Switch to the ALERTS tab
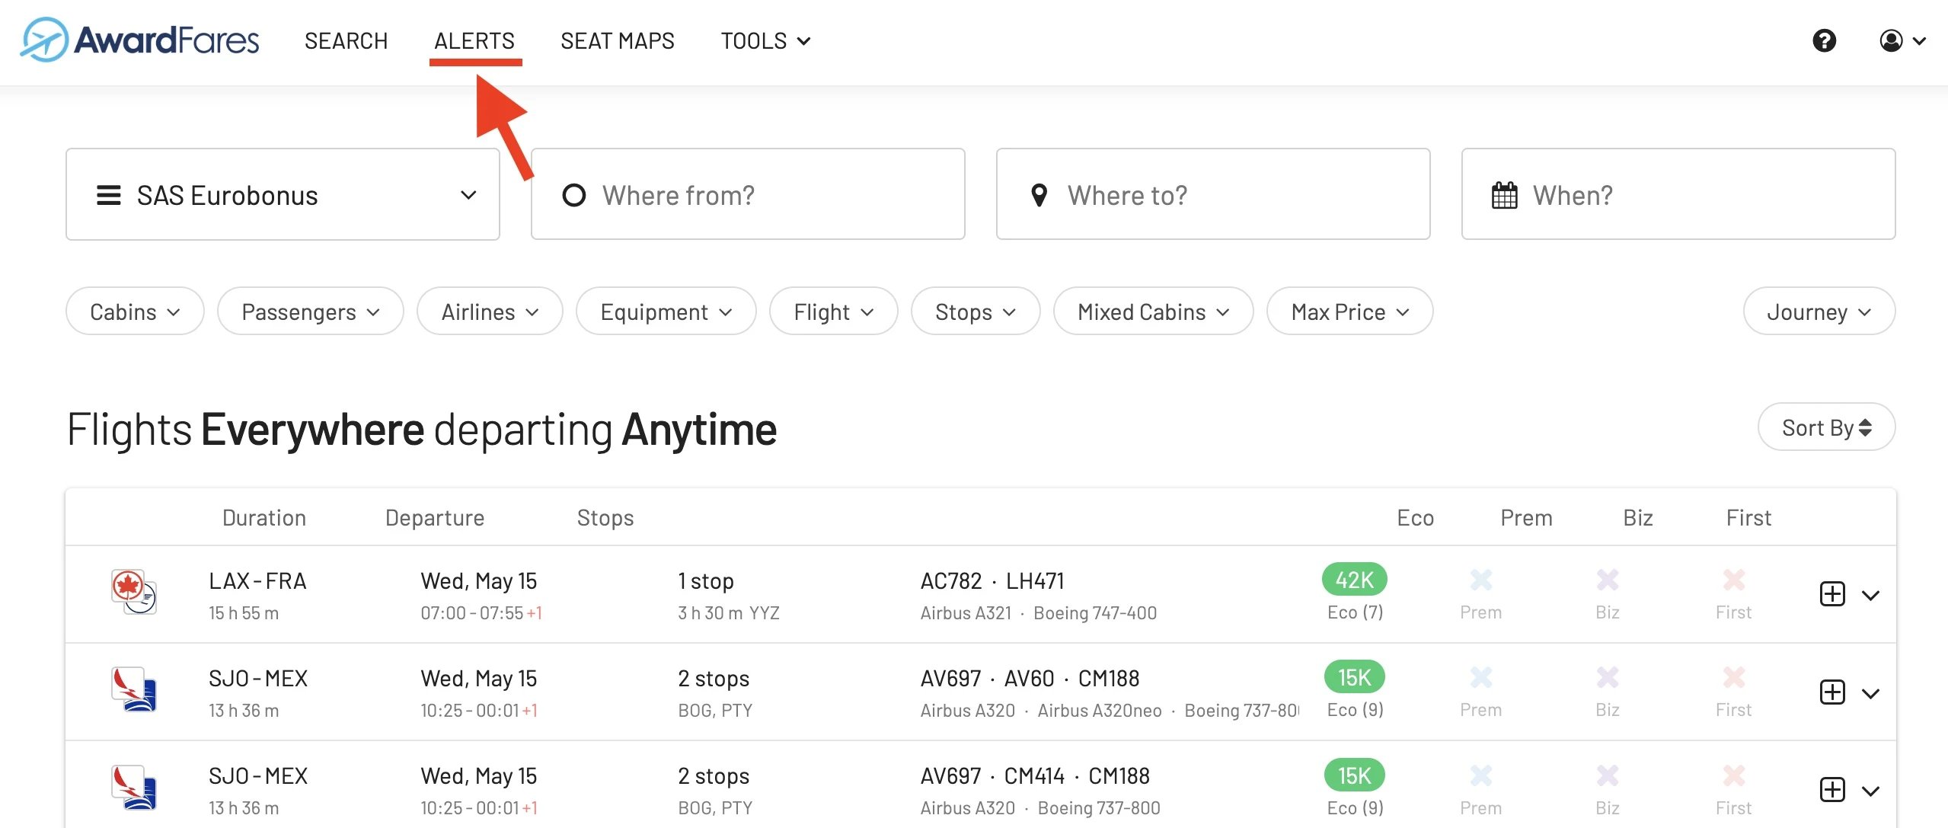 point(474,40)
